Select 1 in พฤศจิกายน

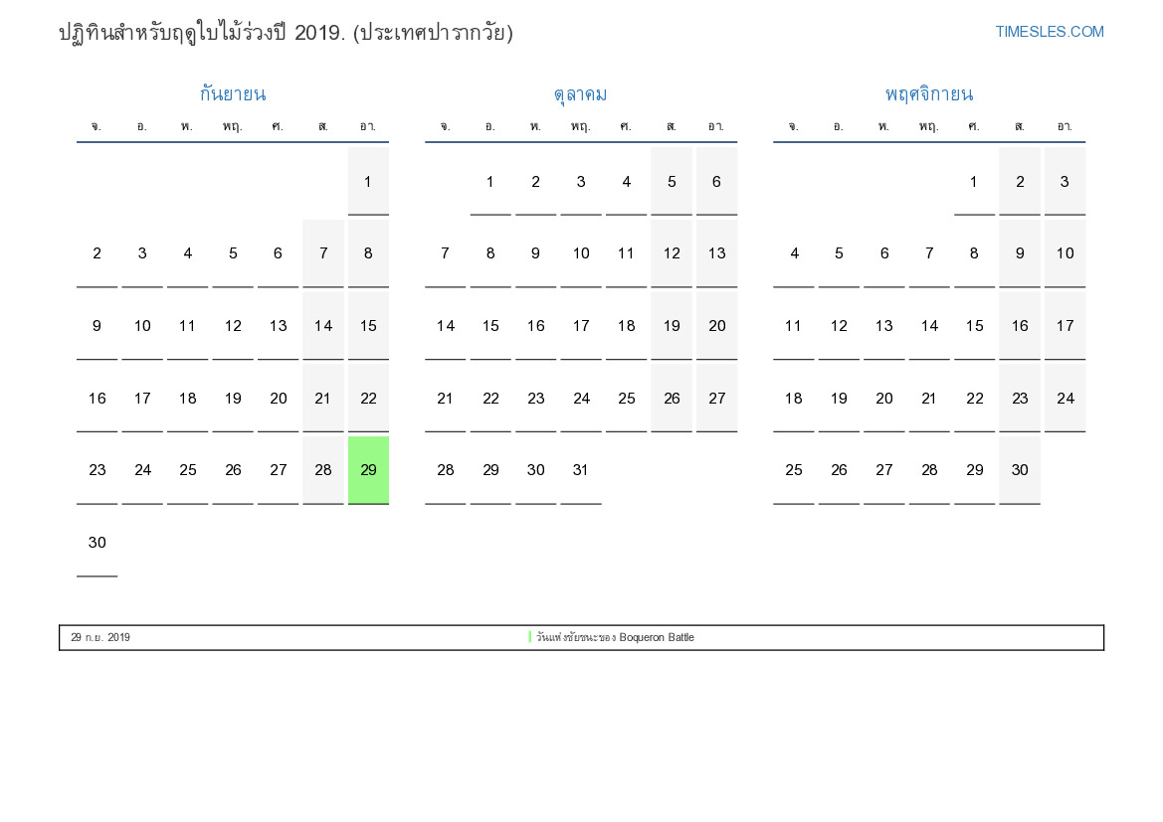974,182
